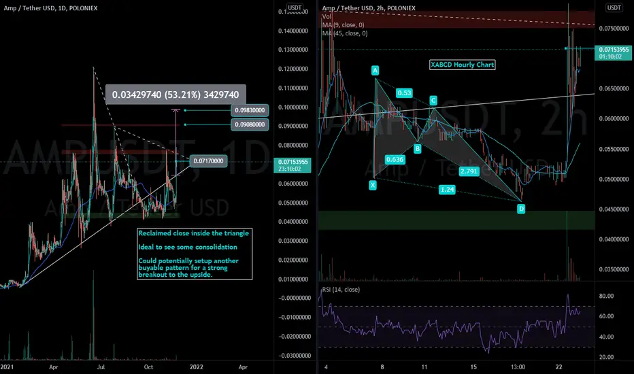Click the 15 date label on 2h chart
The height and width of the screenshot is (374, 634).
tap(473, 367)
